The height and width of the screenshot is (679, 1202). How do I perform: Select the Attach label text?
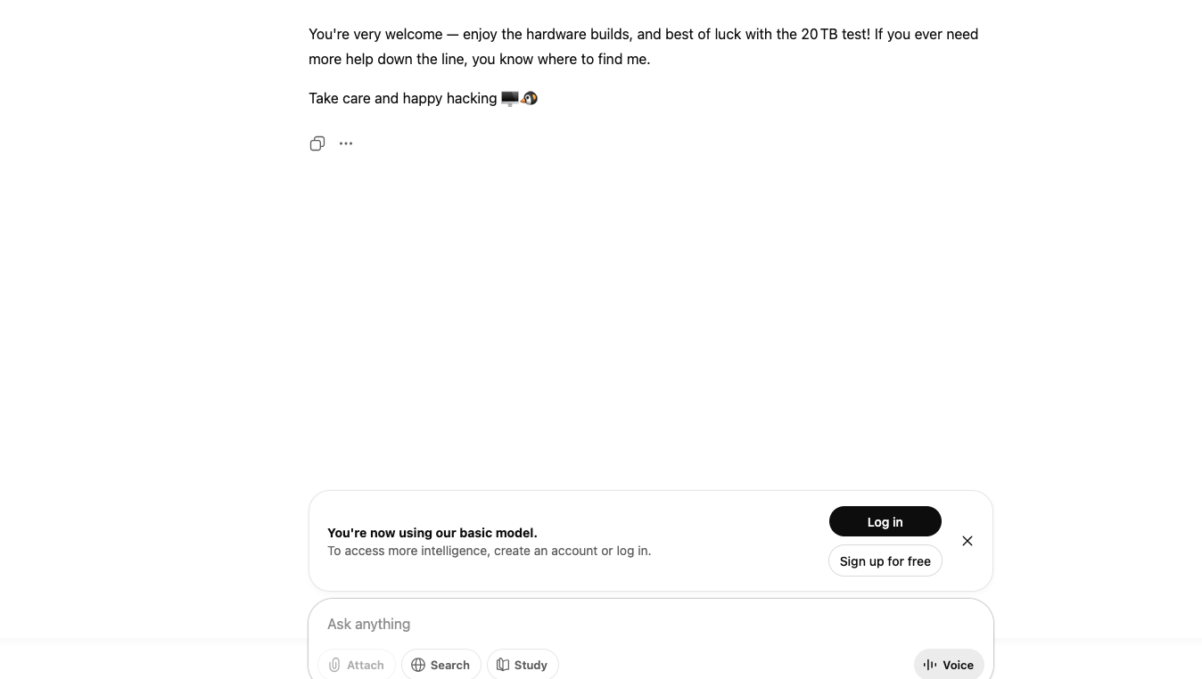(366, 665)
